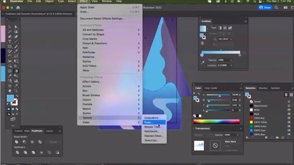The width and height of the screenshot is (294, 165).
Task: Open Effect Gallery... menu item
Action: tap(110, 82)
